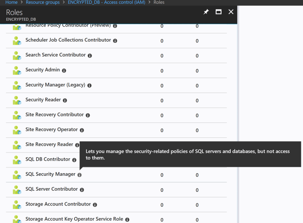Click info icon next to Search Service Contributor
This screenshot has width=303, height=223.
(90, 56)
